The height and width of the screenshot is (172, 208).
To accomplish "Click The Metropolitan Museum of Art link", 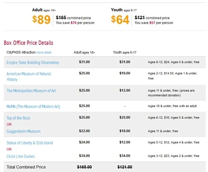I will tap(31, 91).
